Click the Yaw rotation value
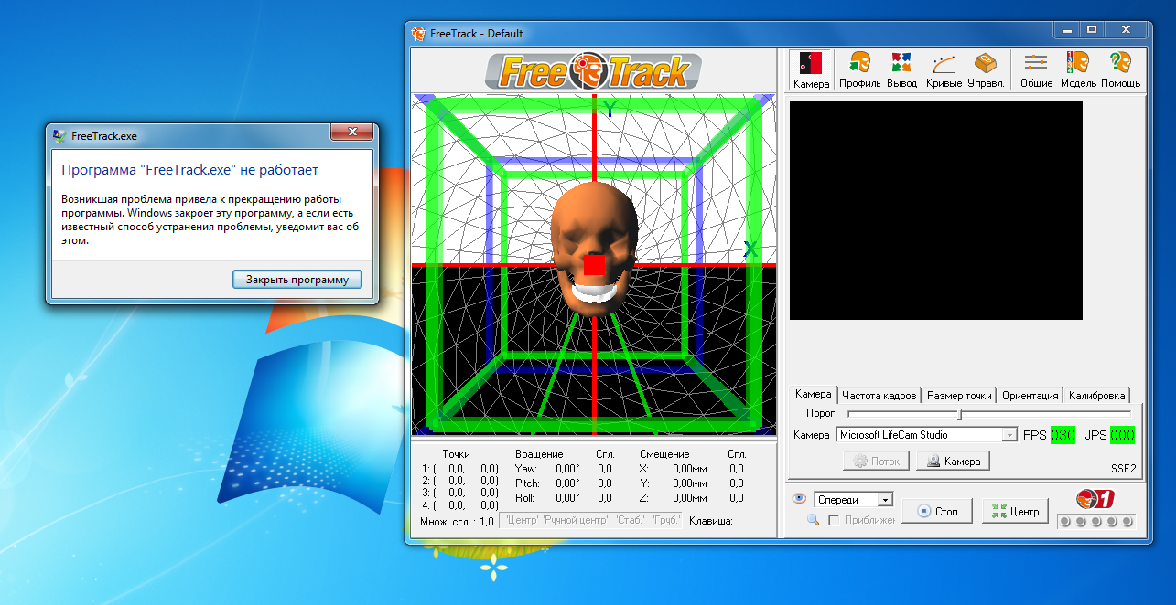The height and width of the screenshot is (605, 1176). 569,469
